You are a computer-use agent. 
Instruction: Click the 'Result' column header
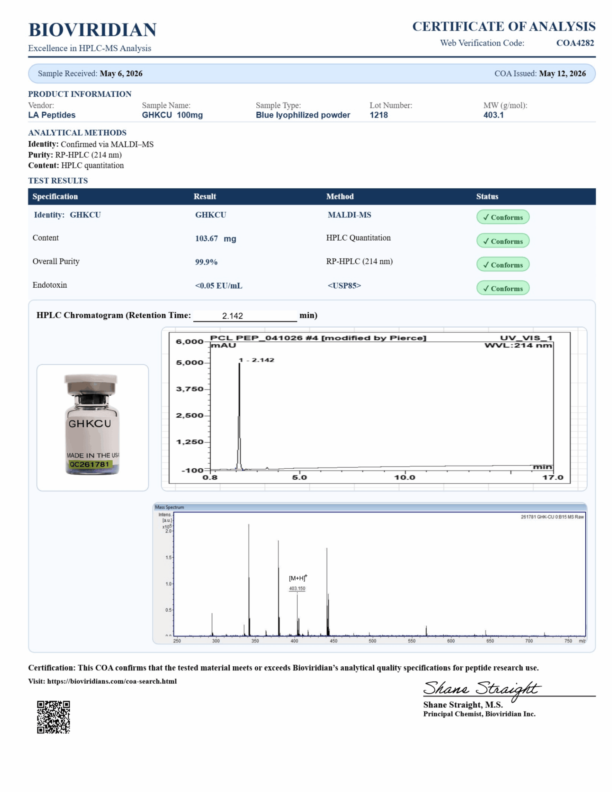coord(205,196)
